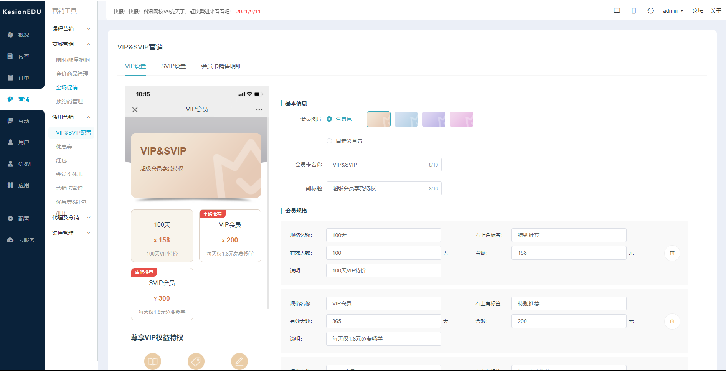Open 会员实体卡 menu item
The width and height of the screenshot is (726, 371).
pyautogui.click(x=69, y=174)
